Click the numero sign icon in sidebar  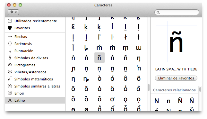click(x=10, y=86)
